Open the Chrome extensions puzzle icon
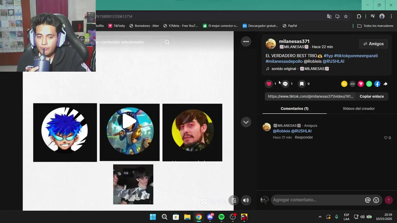 tap(359, 16)
